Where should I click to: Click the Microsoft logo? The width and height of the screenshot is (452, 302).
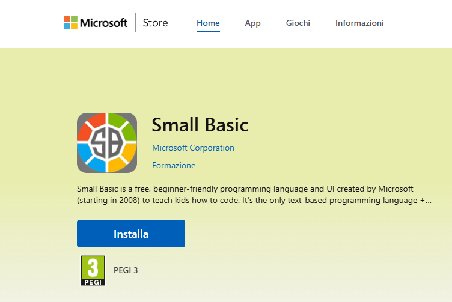pyautogui.click(x=96, y=22)
